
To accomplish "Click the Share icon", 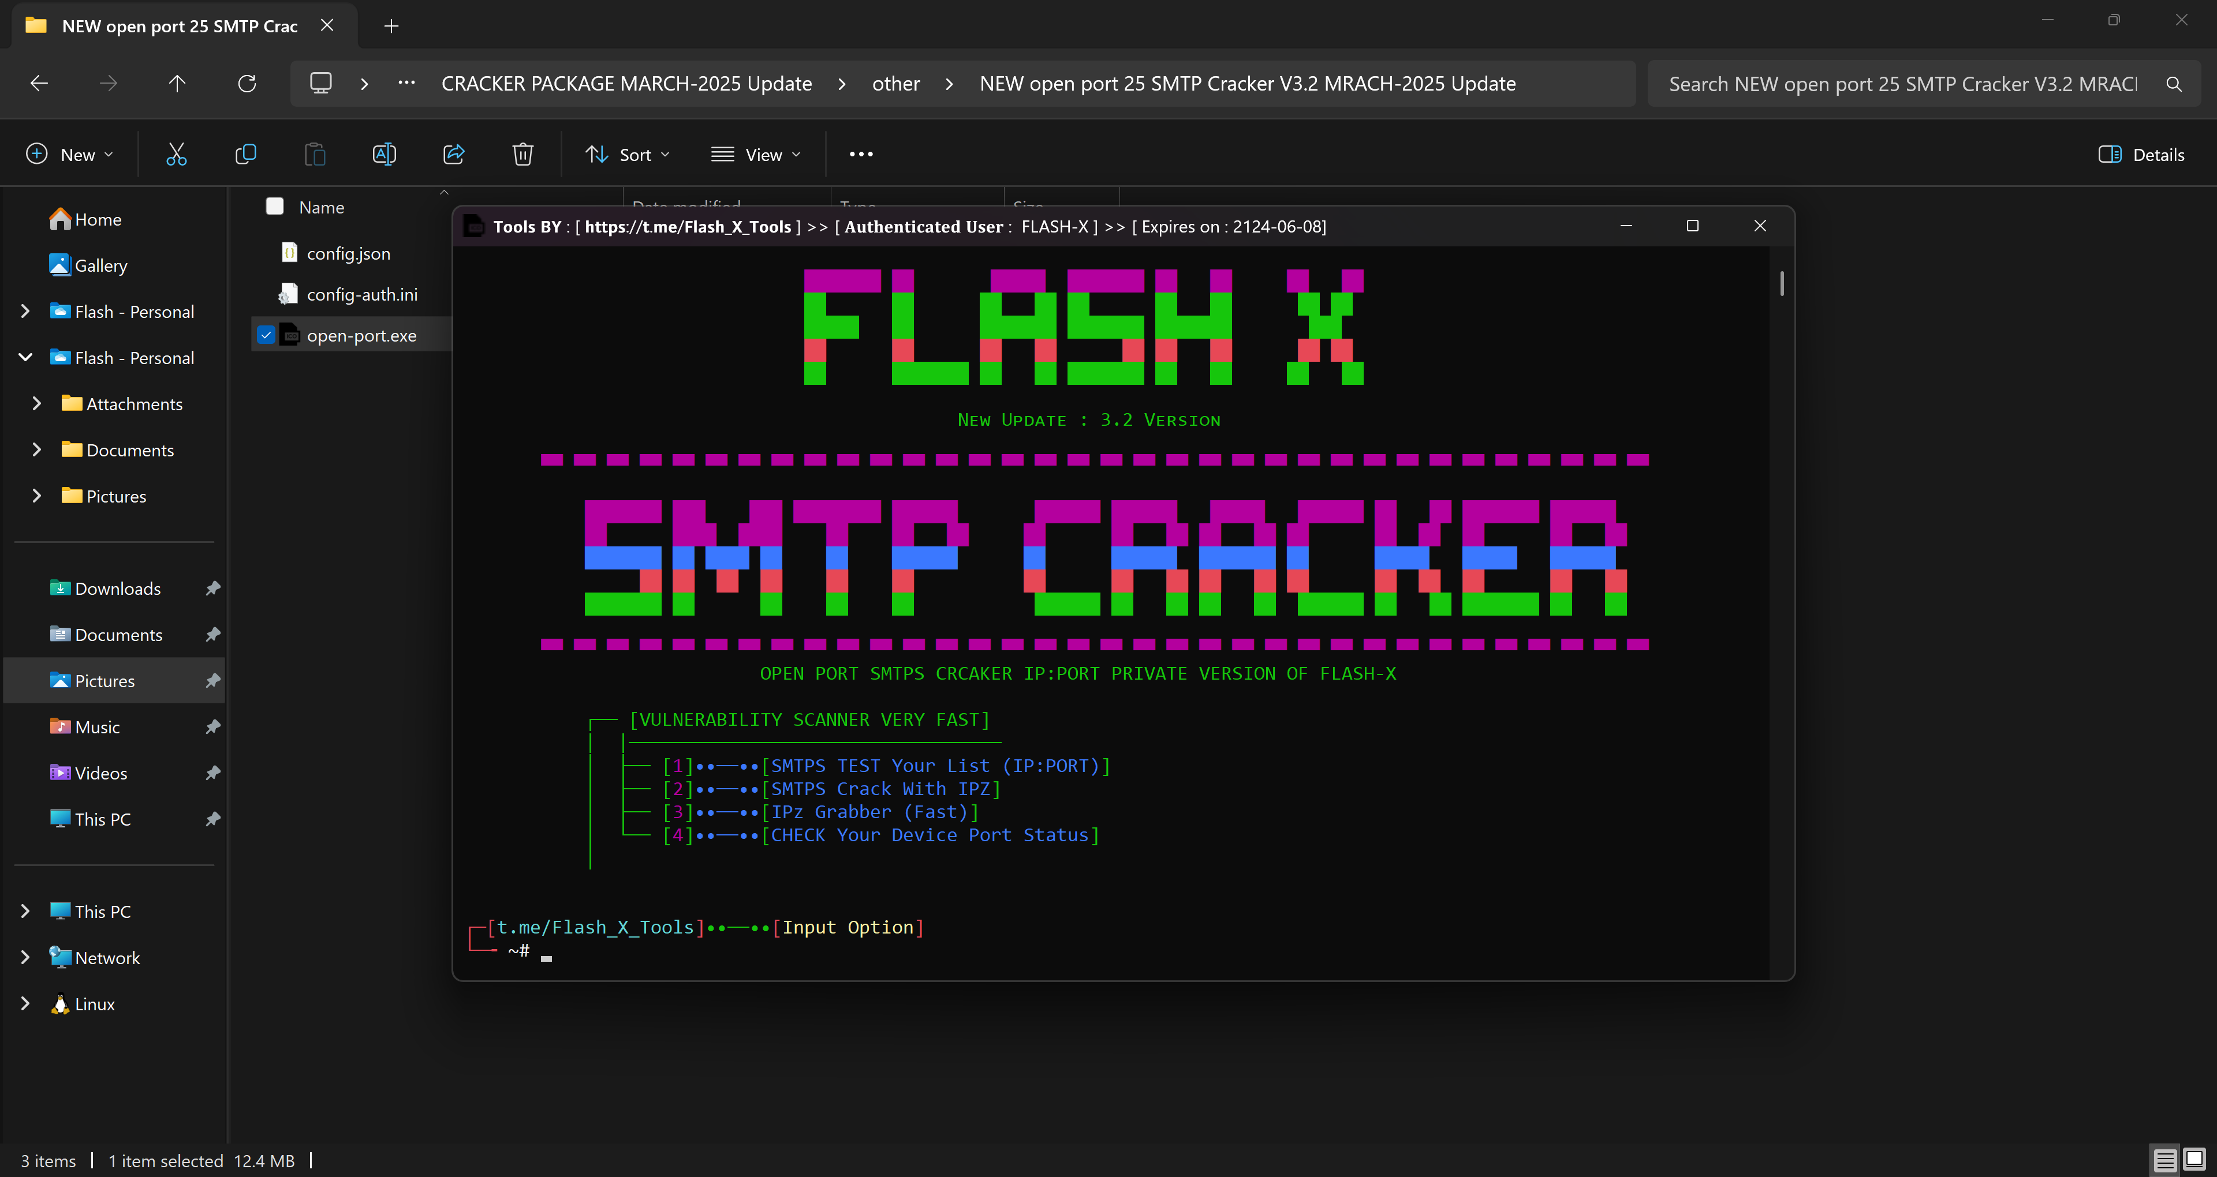I will [x=454, y=154].
